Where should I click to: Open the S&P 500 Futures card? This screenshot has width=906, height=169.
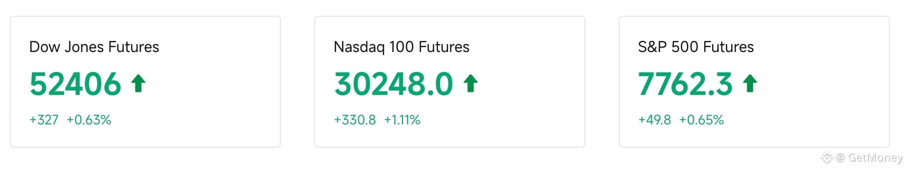tap(754, 82)
